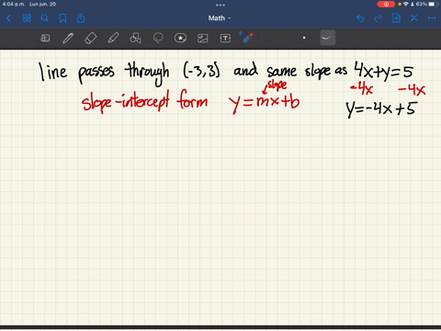This screenshot has width=441, height=331.
Task: Tap the multitasking three-dot handle at top
Action: 220,5
